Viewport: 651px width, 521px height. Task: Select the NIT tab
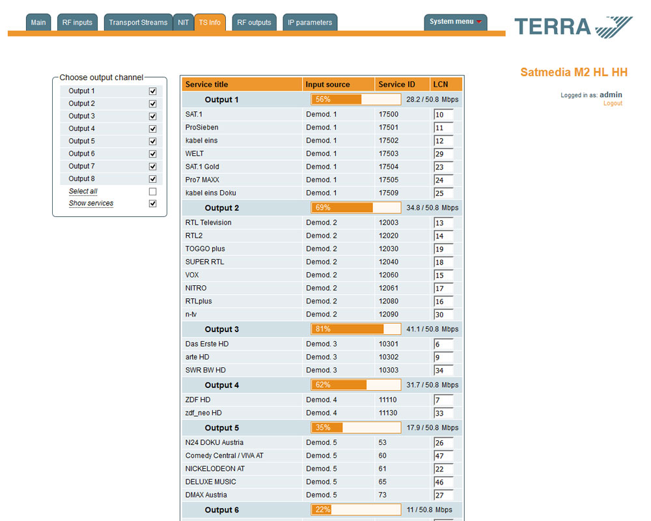click(x=184, y=23)
